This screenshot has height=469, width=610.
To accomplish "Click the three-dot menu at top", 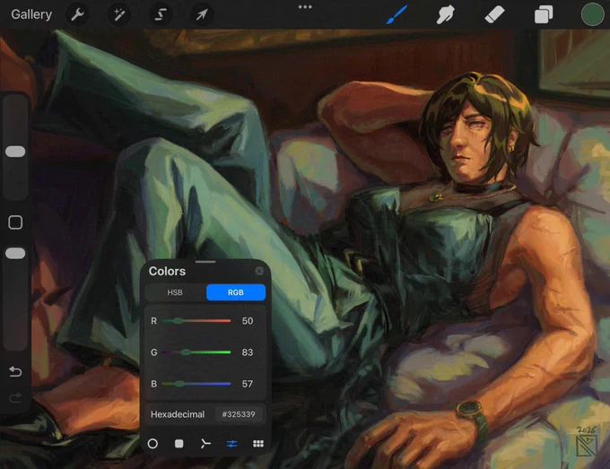I will click(x=305, y=6).
